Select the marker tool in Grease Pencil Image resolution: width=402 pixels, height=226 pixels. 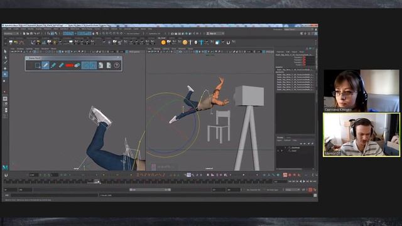coord(53,65)
